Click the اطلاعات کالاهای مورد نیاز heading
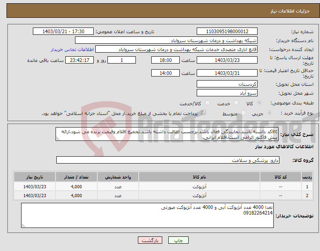Viewport: 320px width, 251px height. pos(284,147)
